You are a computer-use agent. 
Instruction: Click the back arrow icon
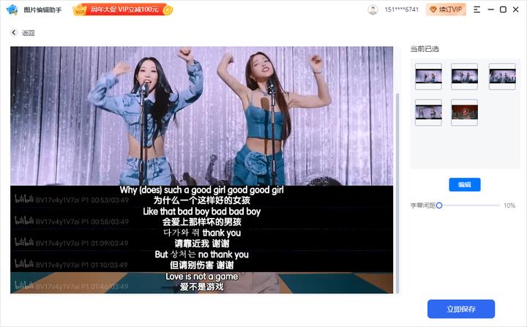(x=14, y=33)
